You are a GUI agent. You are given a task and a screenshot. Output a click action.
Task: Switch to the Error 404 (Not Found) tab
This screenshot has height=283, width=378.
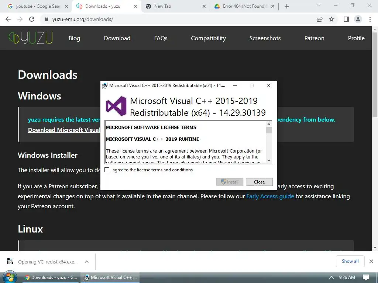244,6
